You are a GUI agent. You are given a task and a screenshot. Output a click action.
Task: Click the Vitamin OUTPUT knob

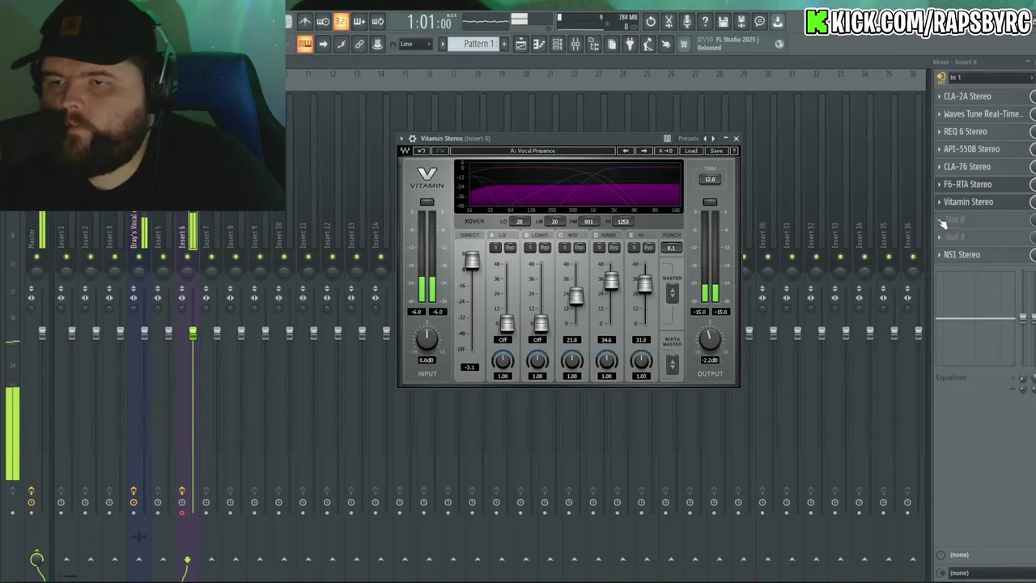point(710,338)
